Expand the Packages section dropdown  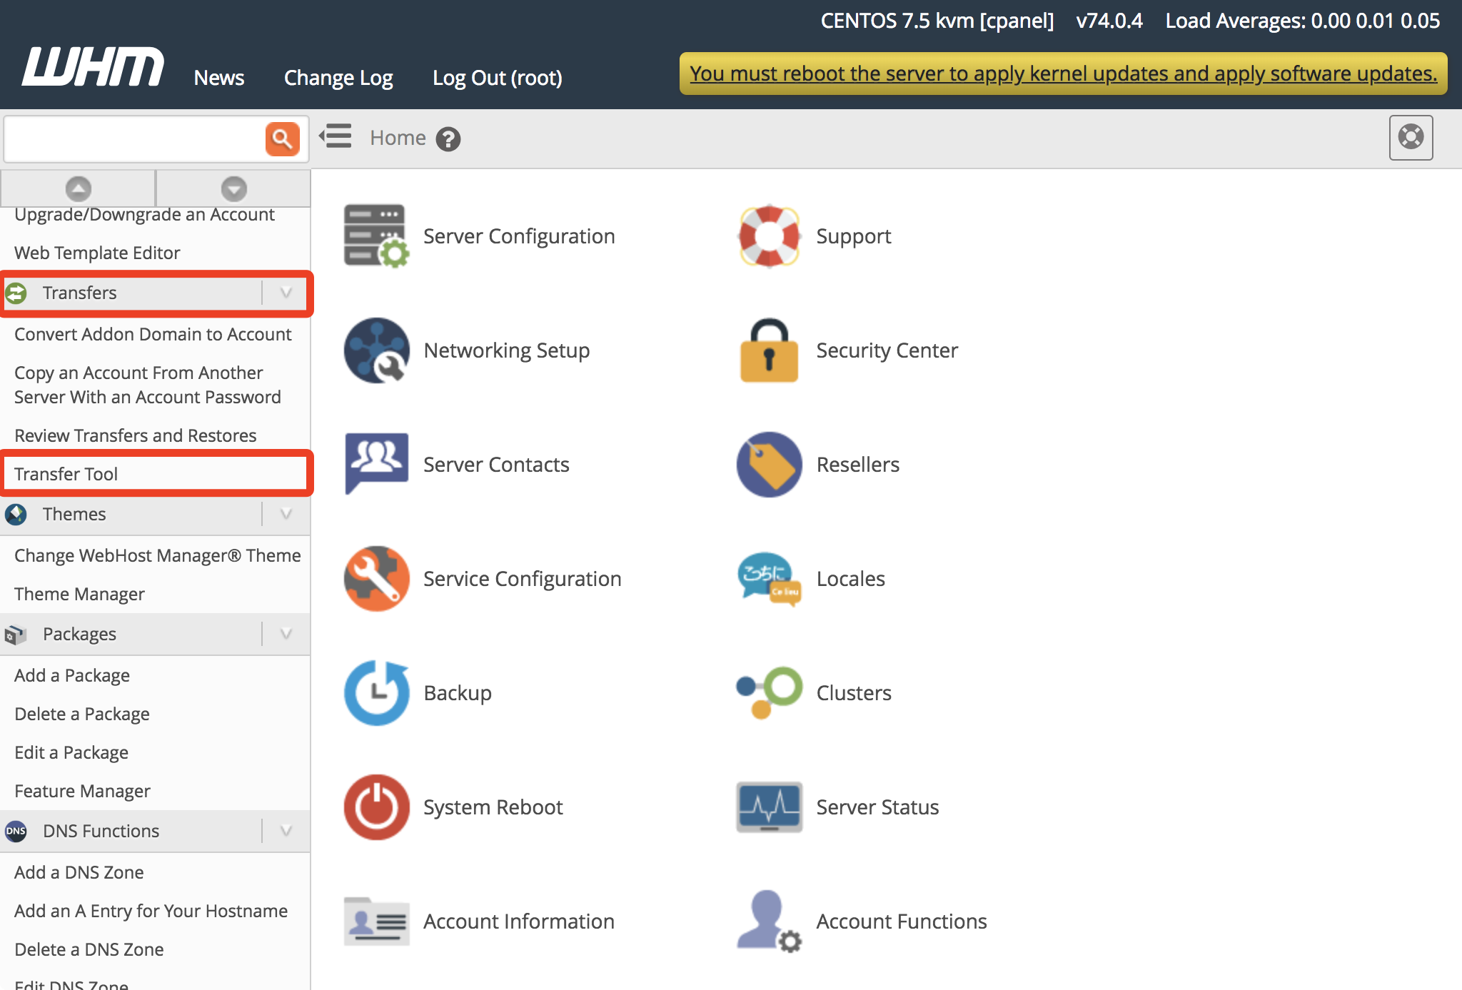point(286,635)
